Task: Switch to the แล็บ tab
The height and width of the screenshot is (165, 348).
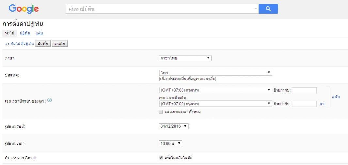Action: point(39,33)
